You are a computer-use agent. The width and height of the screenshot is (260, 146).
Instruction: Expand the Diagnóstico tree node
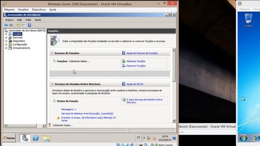pos(6,41)
